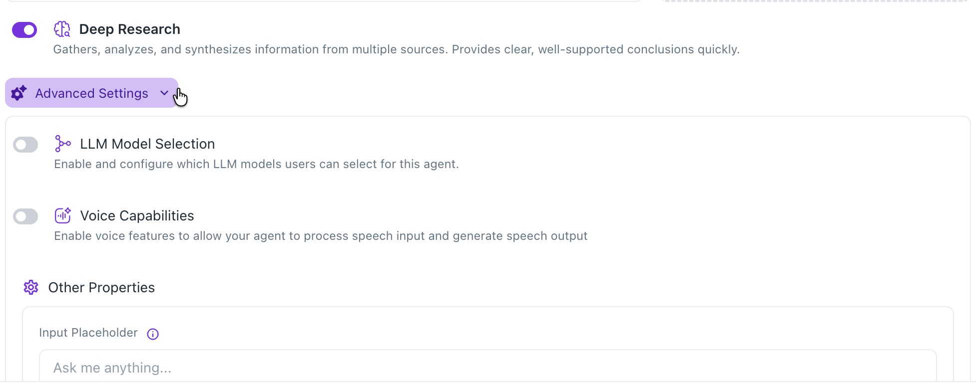The width and height of the screenshot is (976, 386).
Task: Click the Other Properties section heading
Action: tap(101, 288)
